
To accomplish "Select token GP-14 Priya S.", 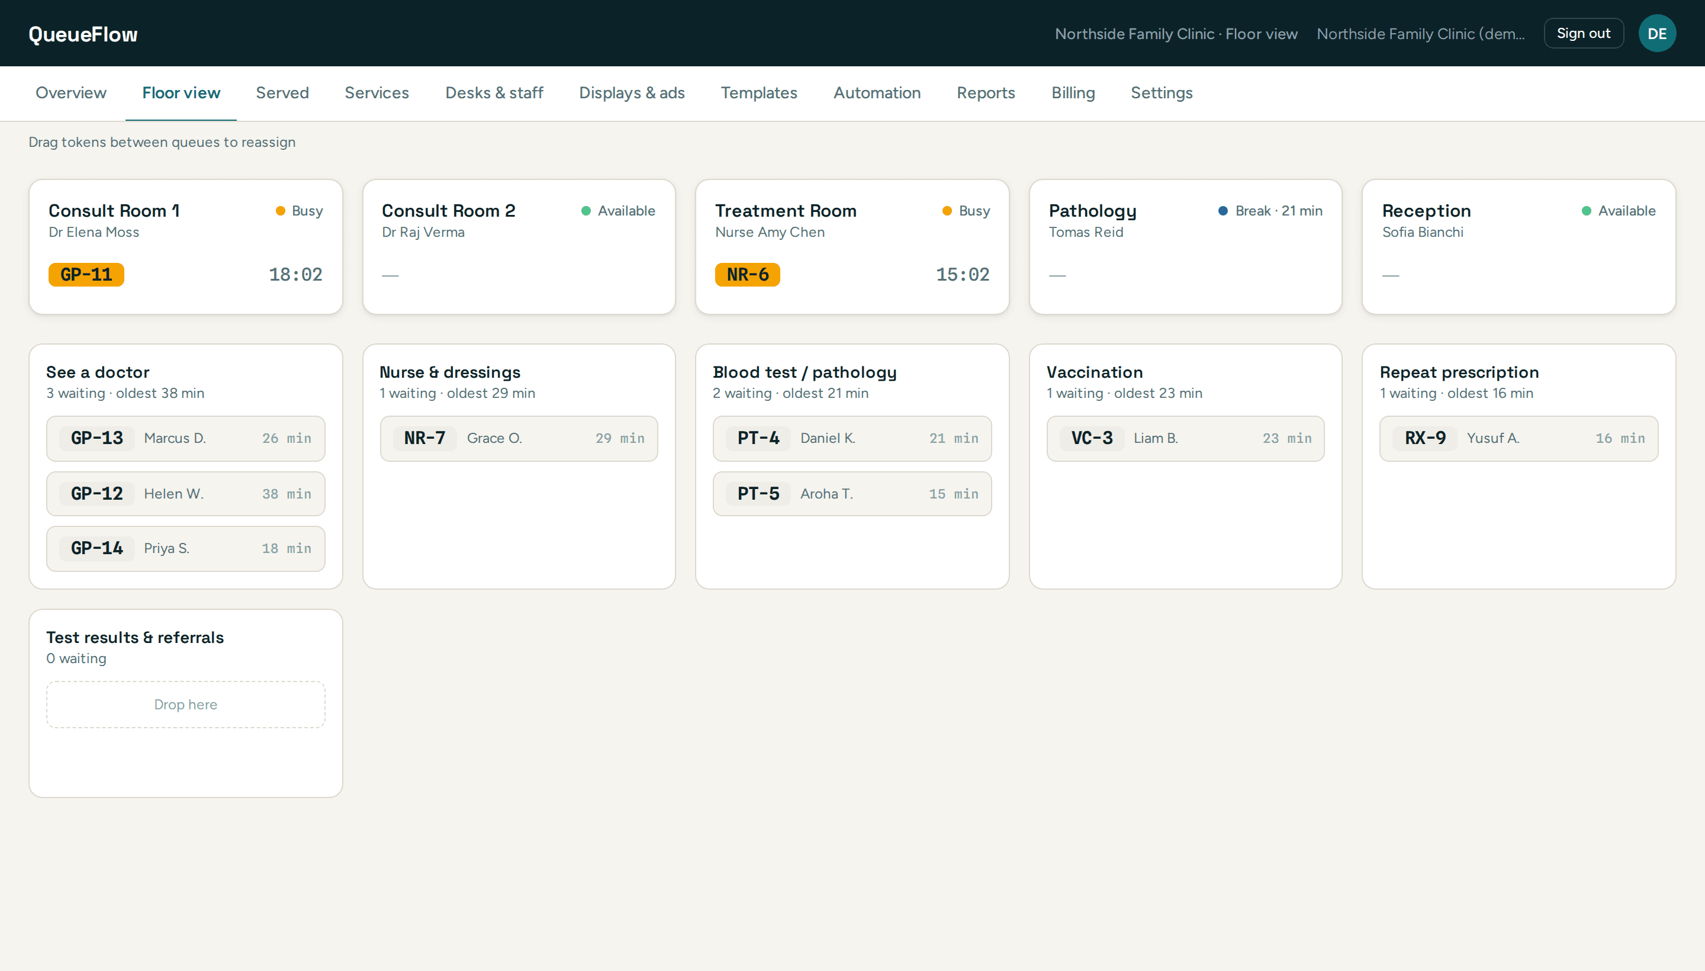I will click(x=185, y=548).
